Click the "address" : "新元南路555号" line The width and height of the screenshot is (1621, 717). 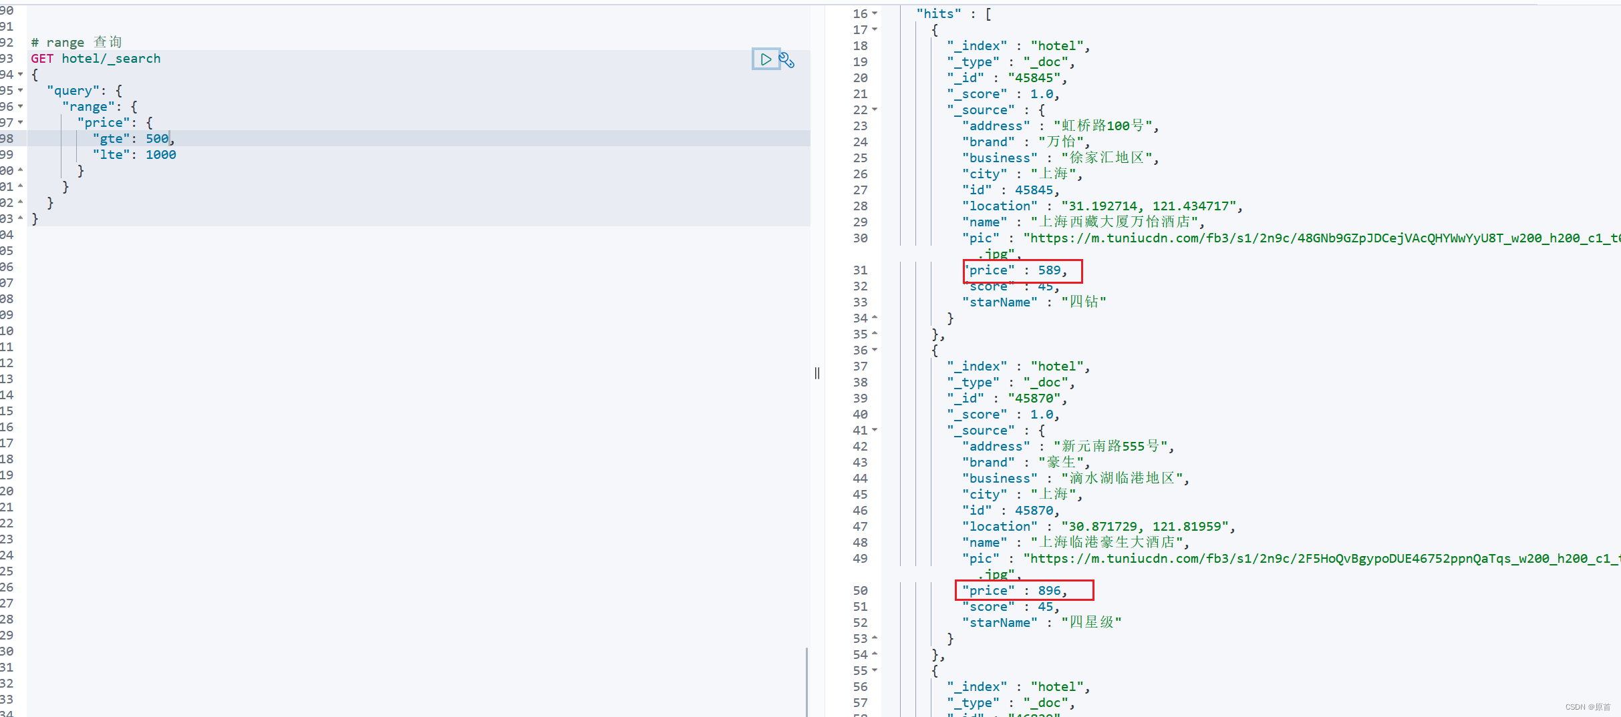(x=1068, y=447)
